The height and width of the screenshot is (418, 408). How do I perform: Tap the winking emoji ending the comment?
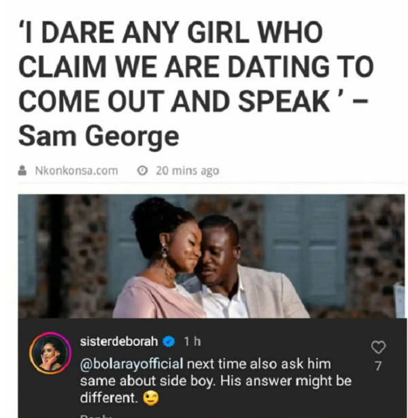pyautogui.click(x=151, y=398)
